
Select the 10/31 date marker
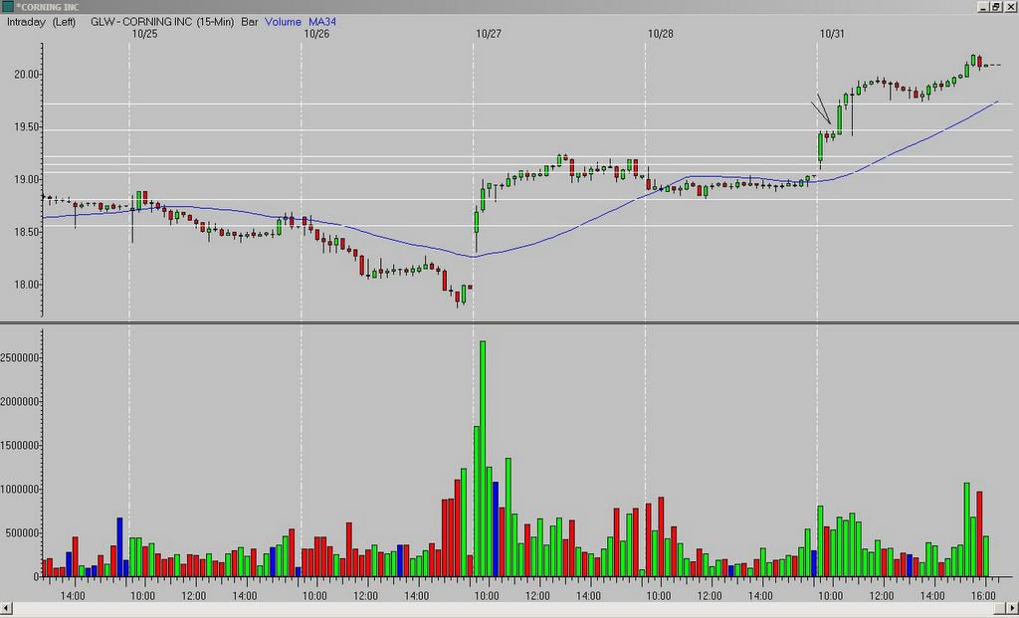click(x=832, y=34)
